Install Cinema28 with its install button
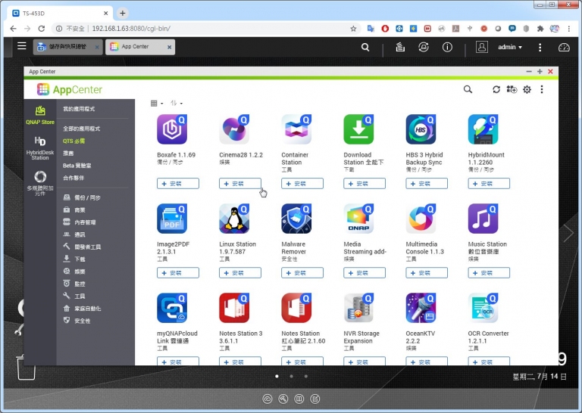Screen dimensions: 582x413 point(240,184)
